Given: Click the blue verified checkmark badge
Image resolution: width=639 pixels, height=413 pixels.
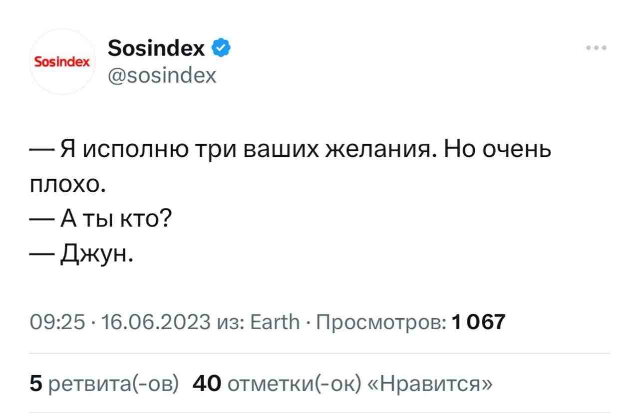Looking at the screenshot, I should point(222,48).
